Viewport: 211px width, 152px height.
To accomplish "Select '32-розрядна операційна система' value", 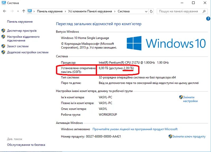I will point(121,77).
